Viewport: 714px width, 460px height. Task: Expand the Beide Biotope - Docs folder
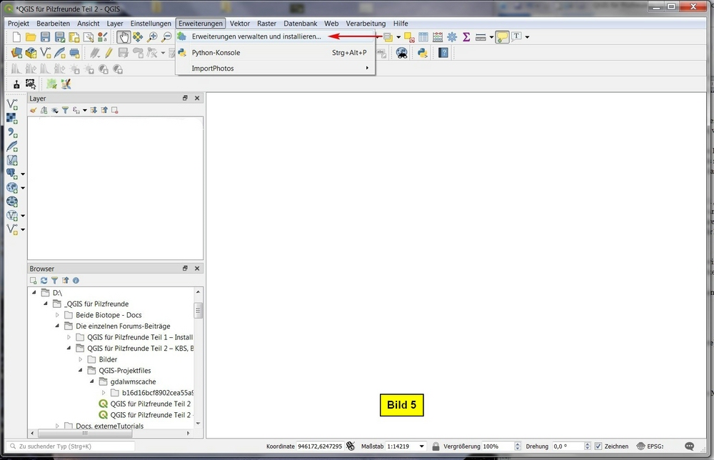pos(58,315)
